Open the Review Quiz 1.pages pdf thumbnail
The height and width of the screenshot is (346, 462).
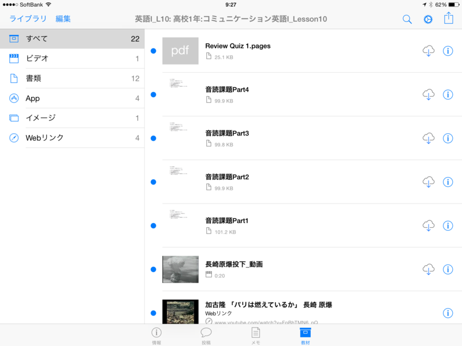(180, 51)
